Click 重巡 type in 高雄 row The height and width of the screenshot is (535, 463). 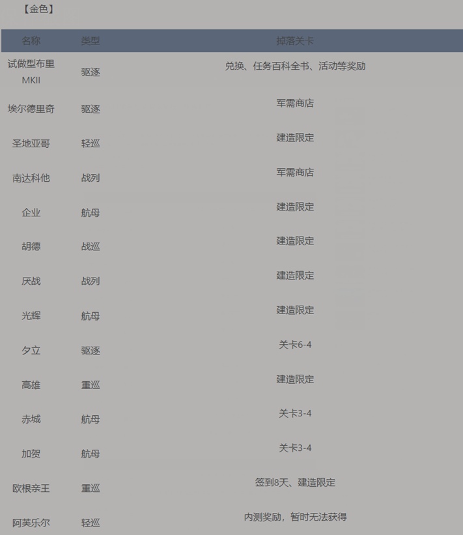(x=91, y=385)
